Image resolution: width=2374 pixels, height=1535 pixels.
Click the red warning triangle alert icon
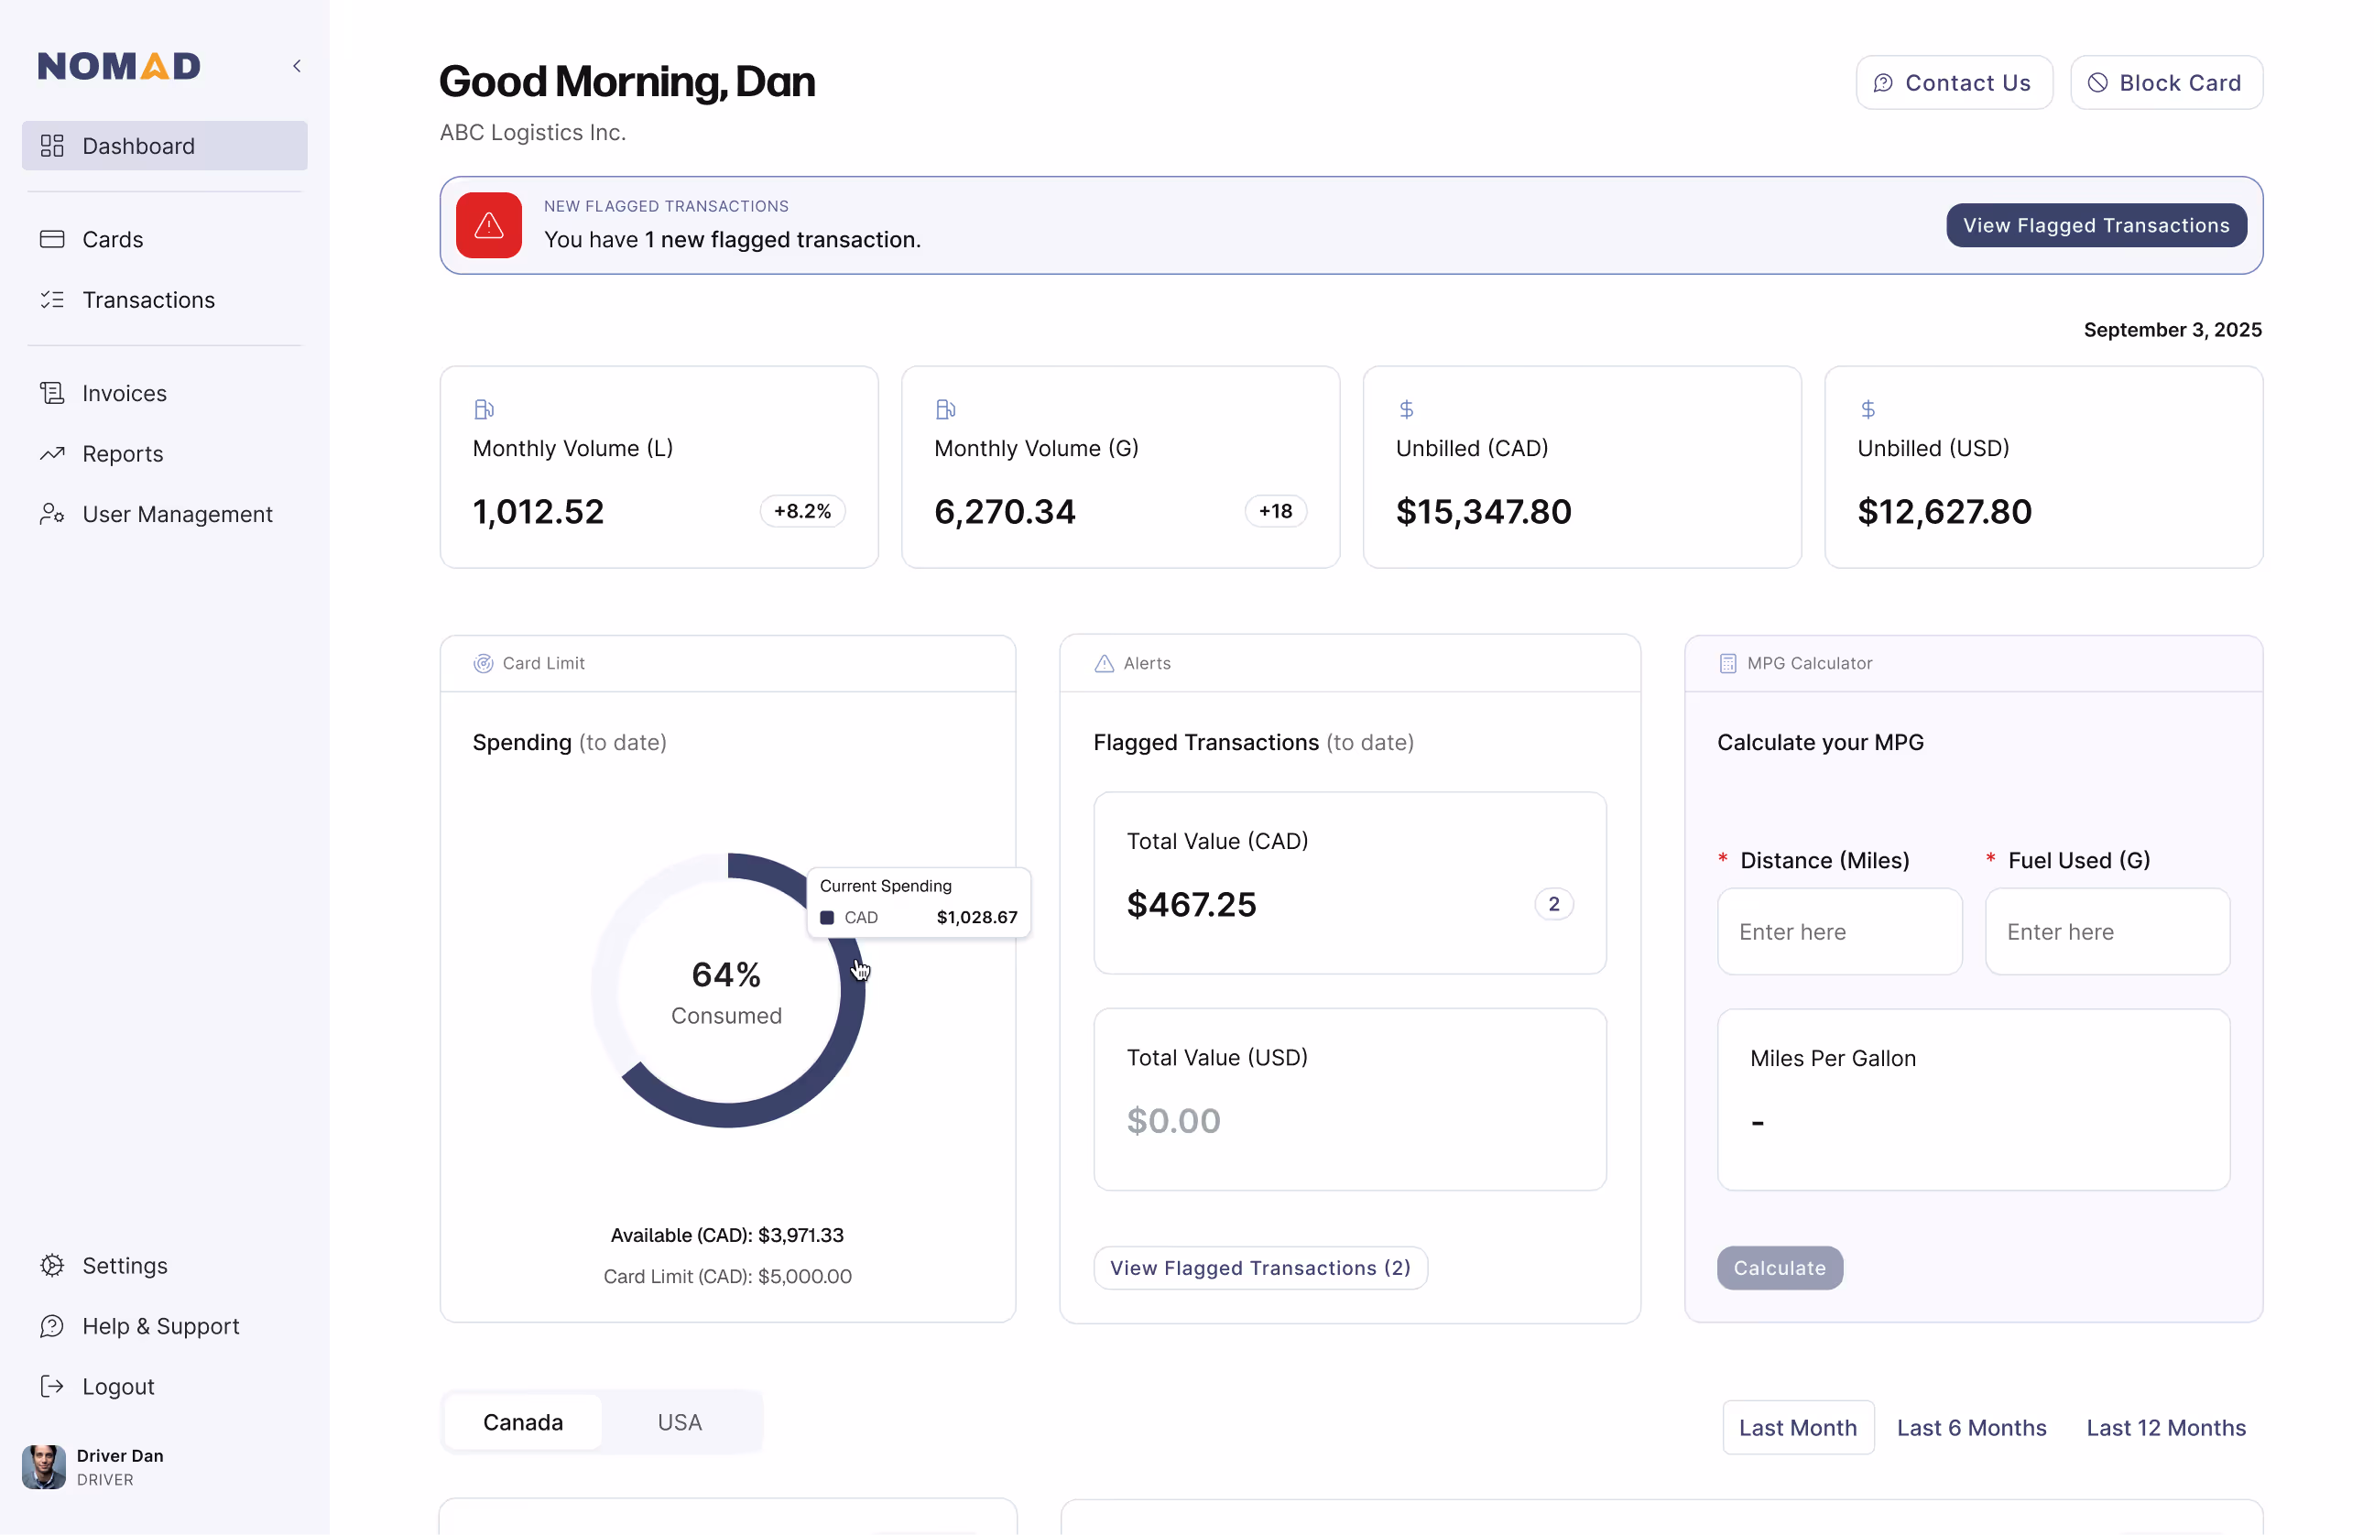pyautogui.click(x=488, y=225)
